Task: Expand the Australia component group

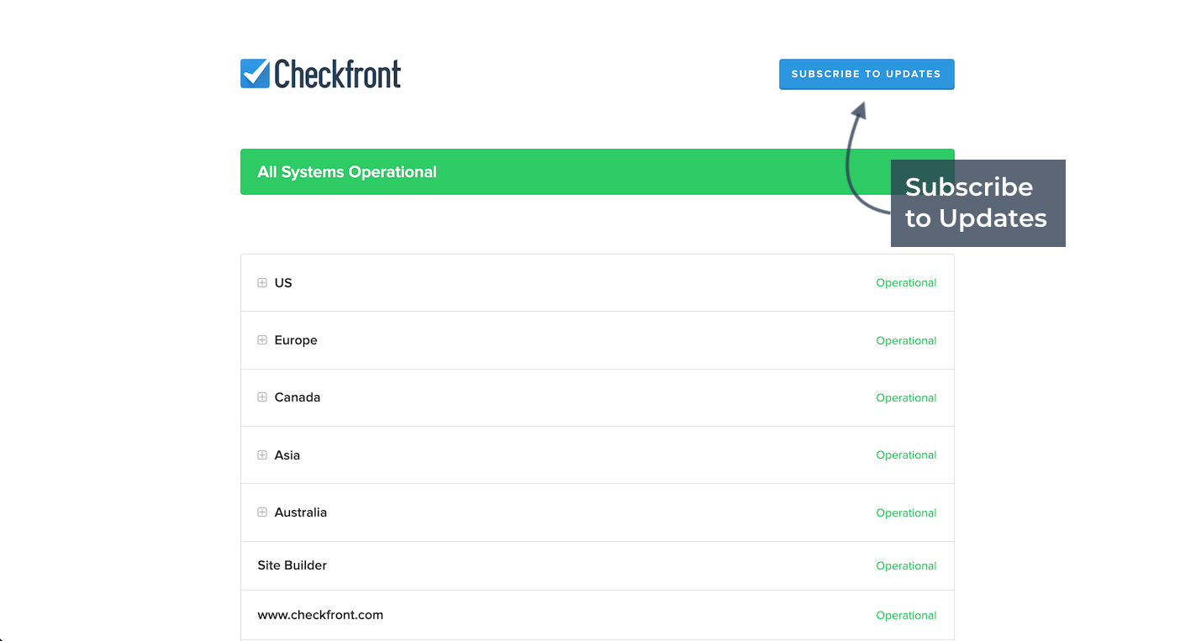Action: [262, 512]
